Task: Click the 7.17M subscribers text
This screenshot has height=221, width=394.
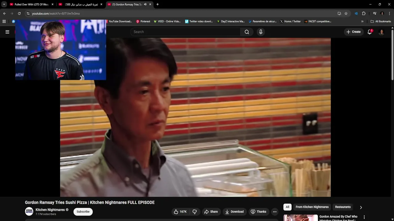Action: 46,214
